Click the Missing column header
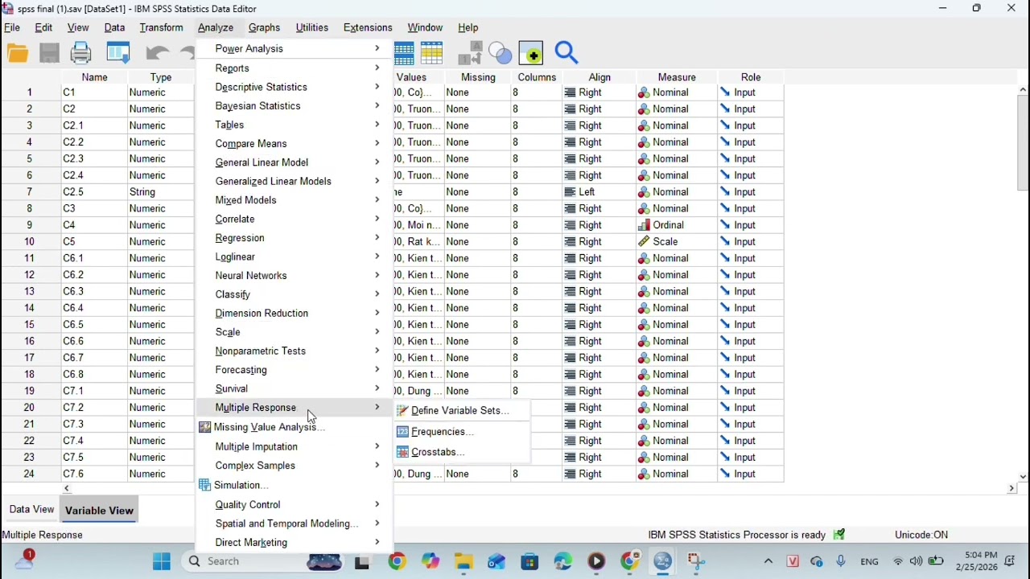This screenshot has height=579, width=1030. tap(478, 77)
